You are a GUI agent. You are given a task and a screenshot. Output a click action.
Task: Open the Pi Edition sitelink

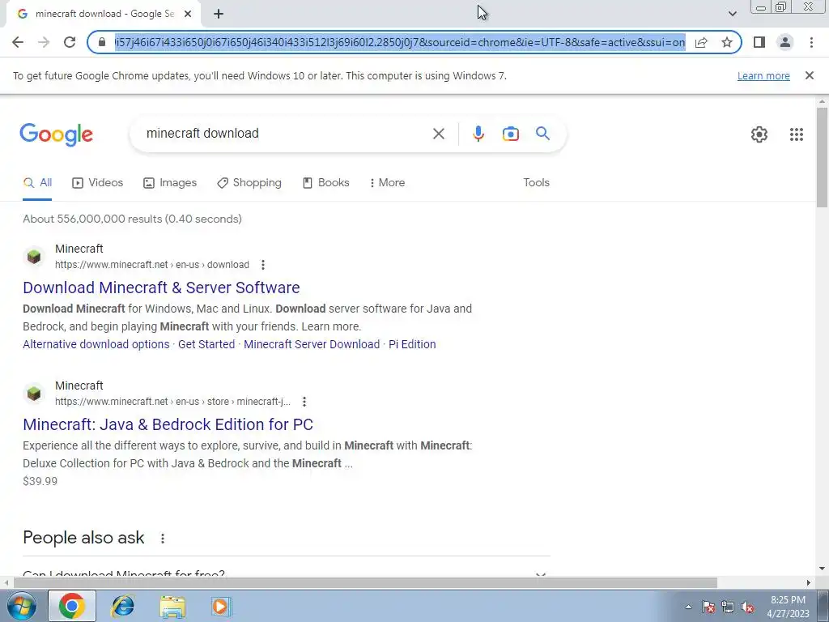click(412, 344)
